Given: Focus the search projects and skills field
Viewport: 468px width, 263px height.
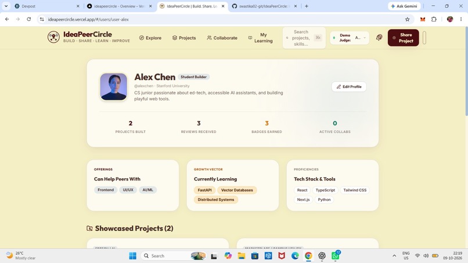Looking at the screenshot, I should pyautogui.click(x=304, y=38).
